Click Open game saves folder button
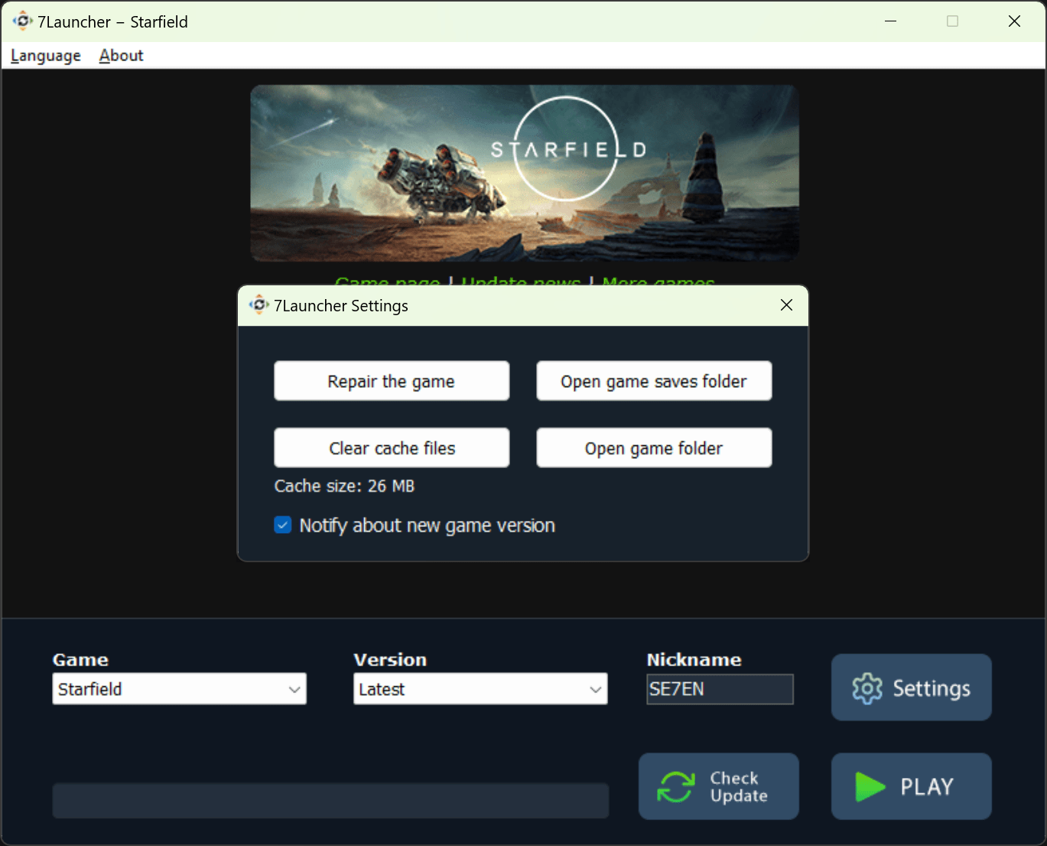 click(x=654, y=381)
